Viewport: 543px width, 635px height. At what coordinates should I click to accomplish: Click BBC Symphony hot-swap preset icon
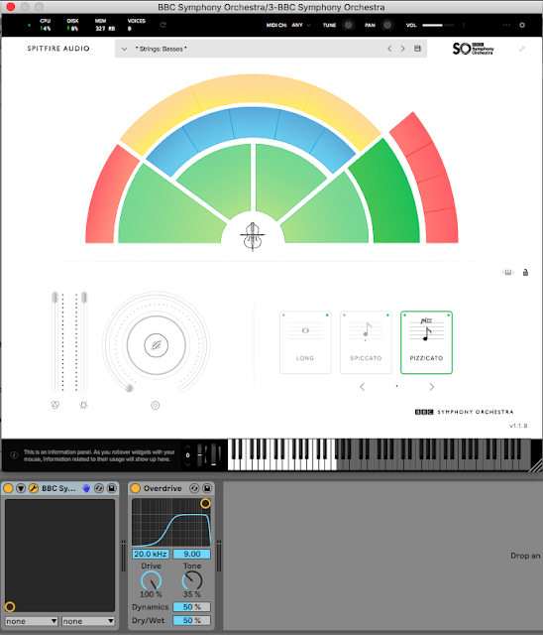99,488
